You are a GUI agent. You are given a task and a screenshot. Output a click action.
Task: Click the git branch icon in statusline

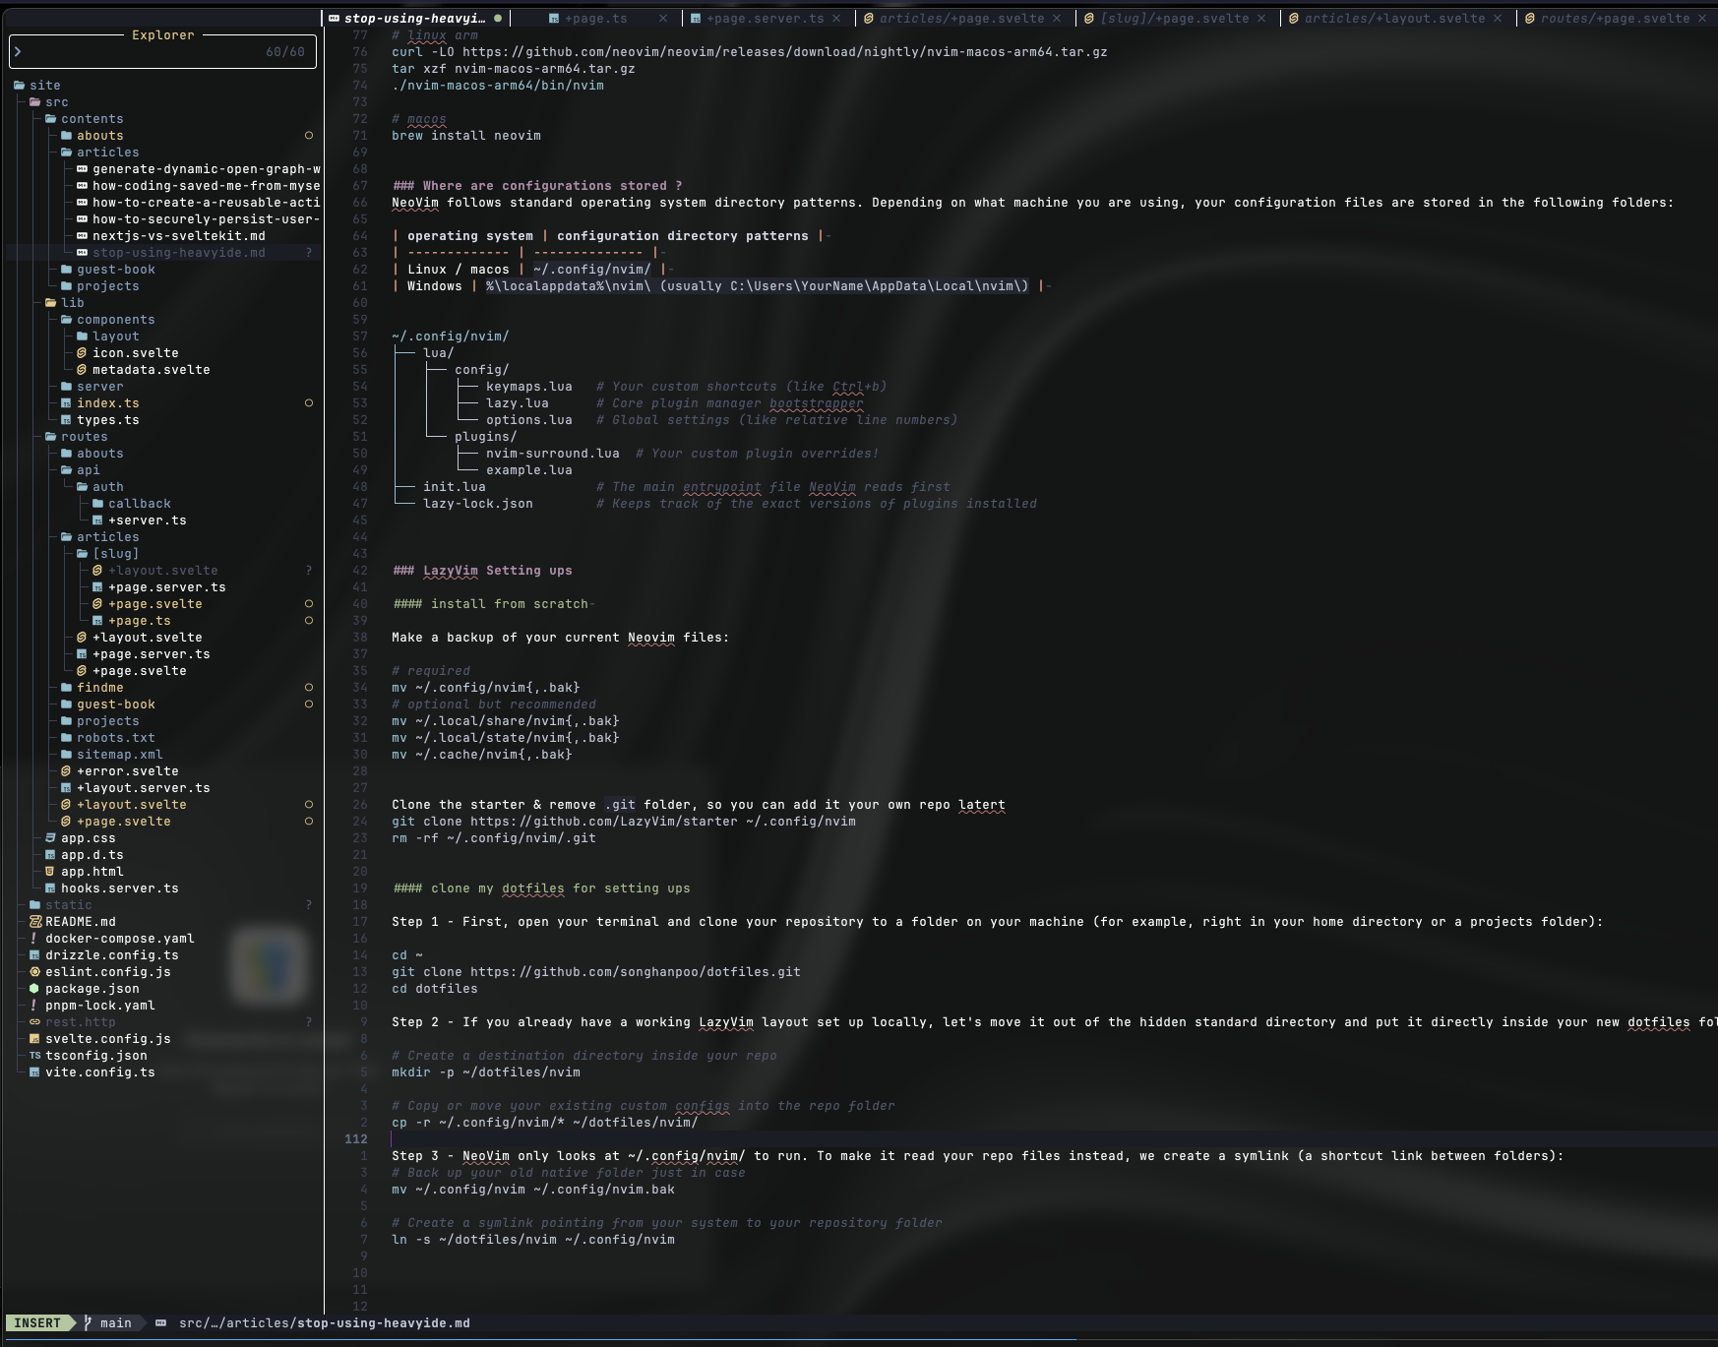(89, 1323)
